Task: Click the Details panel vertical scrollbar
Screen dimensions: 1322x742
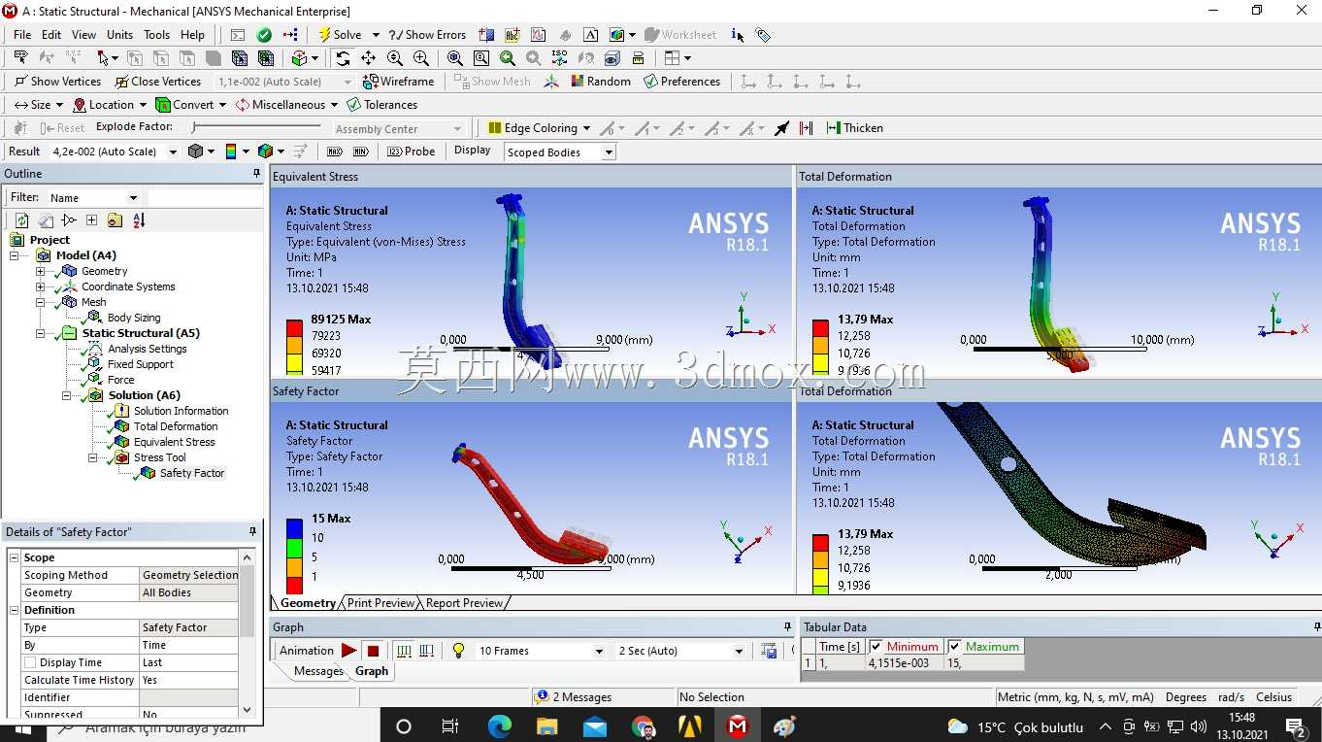Action: coord(248,634)
